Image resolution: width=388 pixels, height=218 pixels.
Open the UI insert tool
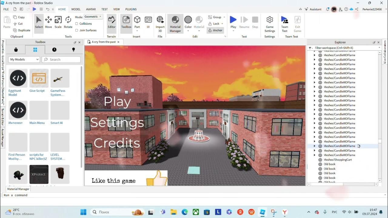148,23
